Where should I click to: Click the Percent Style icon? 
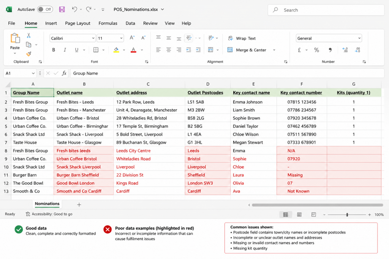pos(316,50)
